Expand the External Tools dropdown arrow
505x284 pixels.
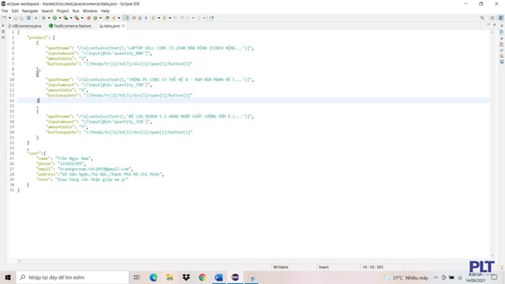[x=82, y=18]
